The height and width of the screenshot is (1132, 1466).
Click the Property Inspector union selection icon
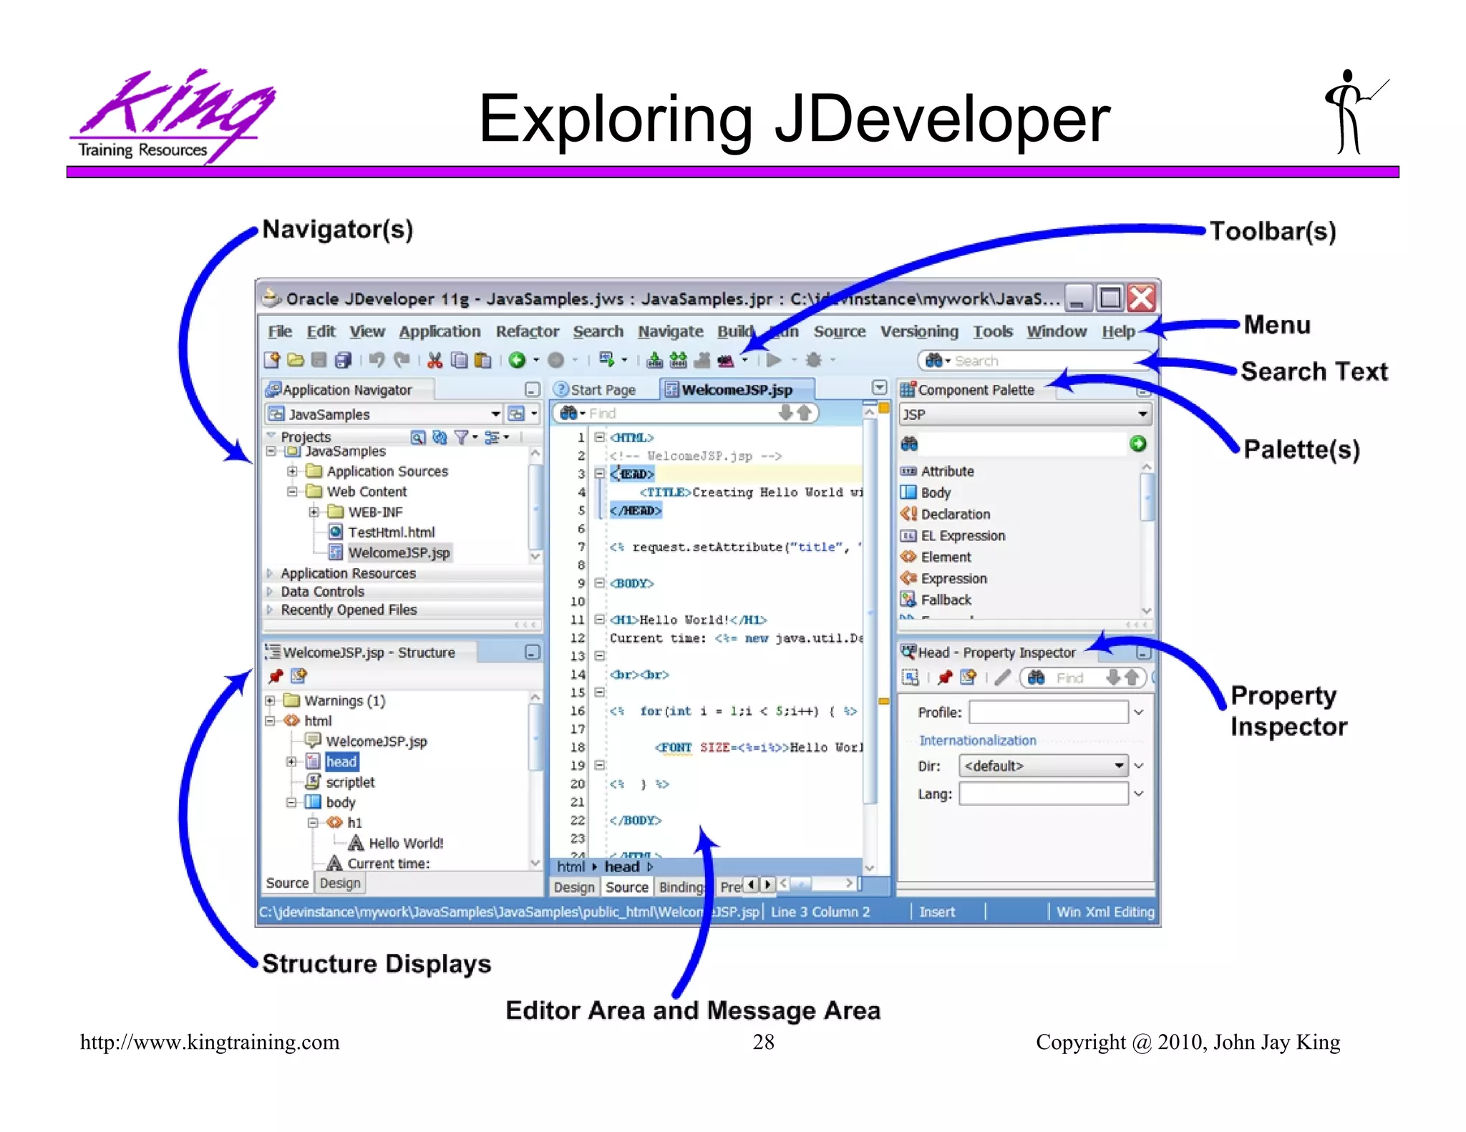[x=910, y=677]
